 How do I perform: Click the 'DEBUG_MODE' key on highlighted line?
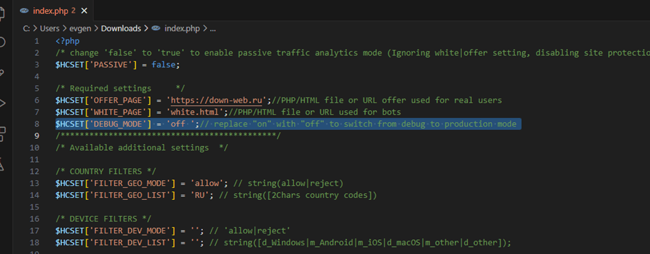pos(118,124)
